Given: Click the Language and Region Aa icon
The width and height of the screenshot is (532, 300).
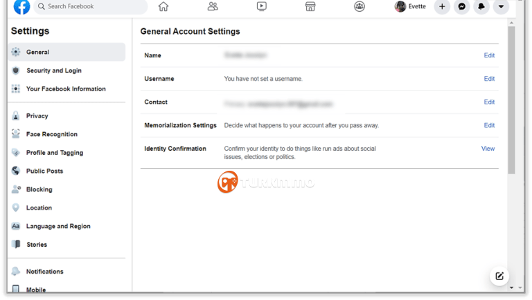Looking at the screenshot, I should (16, 226).
